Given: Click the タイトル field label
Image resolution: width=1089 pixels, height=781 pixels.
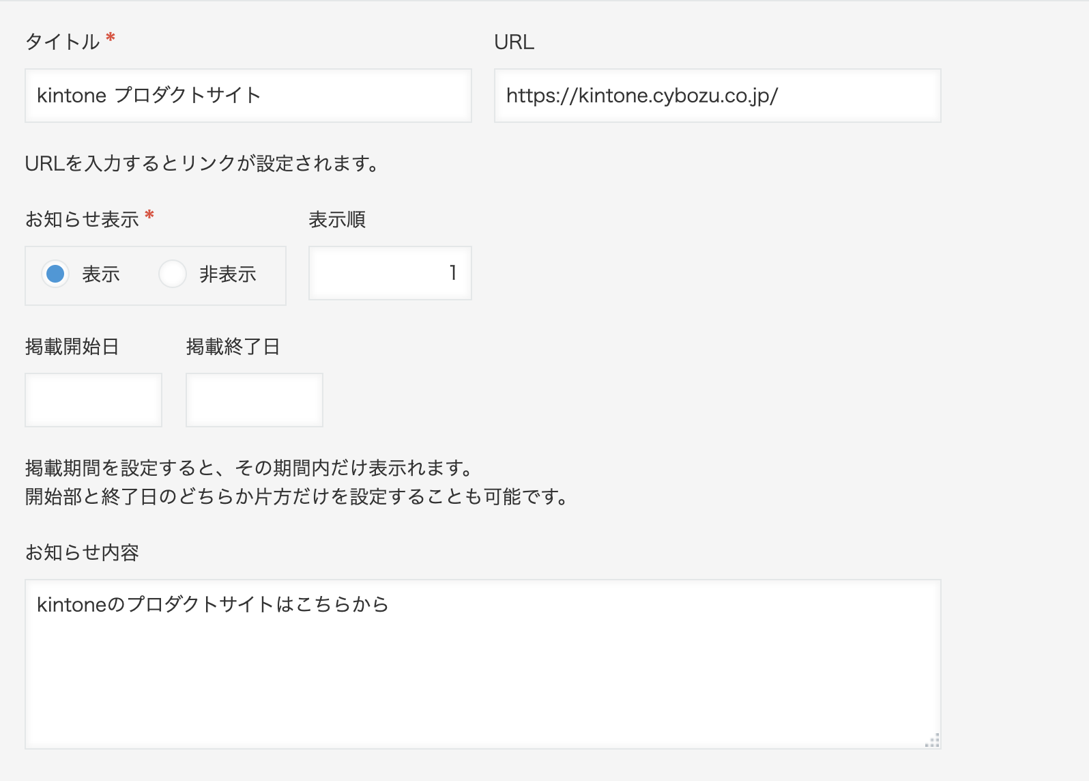Looking at the screenshot, I should (62, 42).
